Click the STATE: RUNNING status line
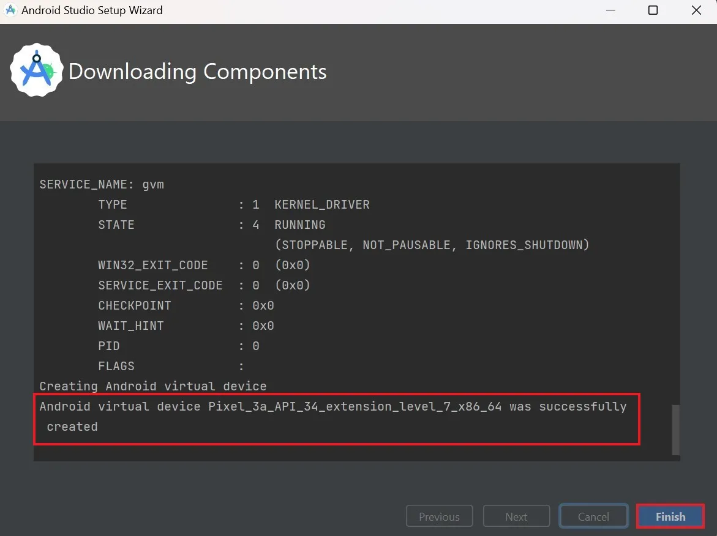Viewport: 717px width, 536px height. [184, 225]
